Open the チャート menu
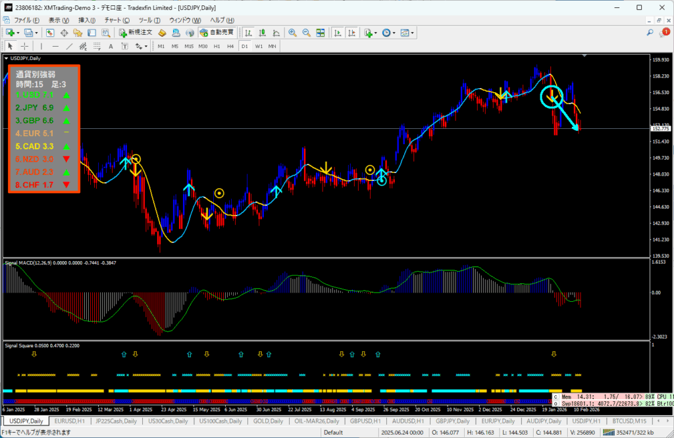674x438 pixels. point(117,20)
